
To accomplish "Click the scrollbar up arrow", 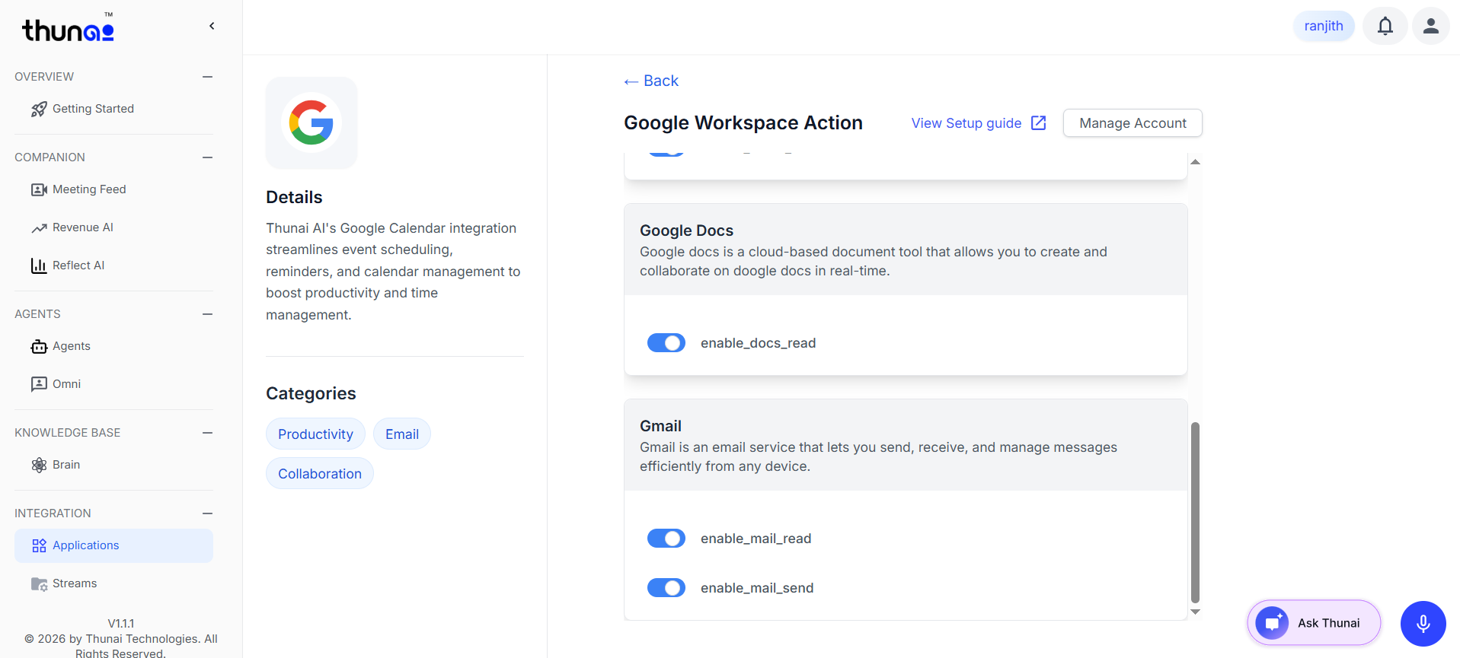I will coord(1195,162).
